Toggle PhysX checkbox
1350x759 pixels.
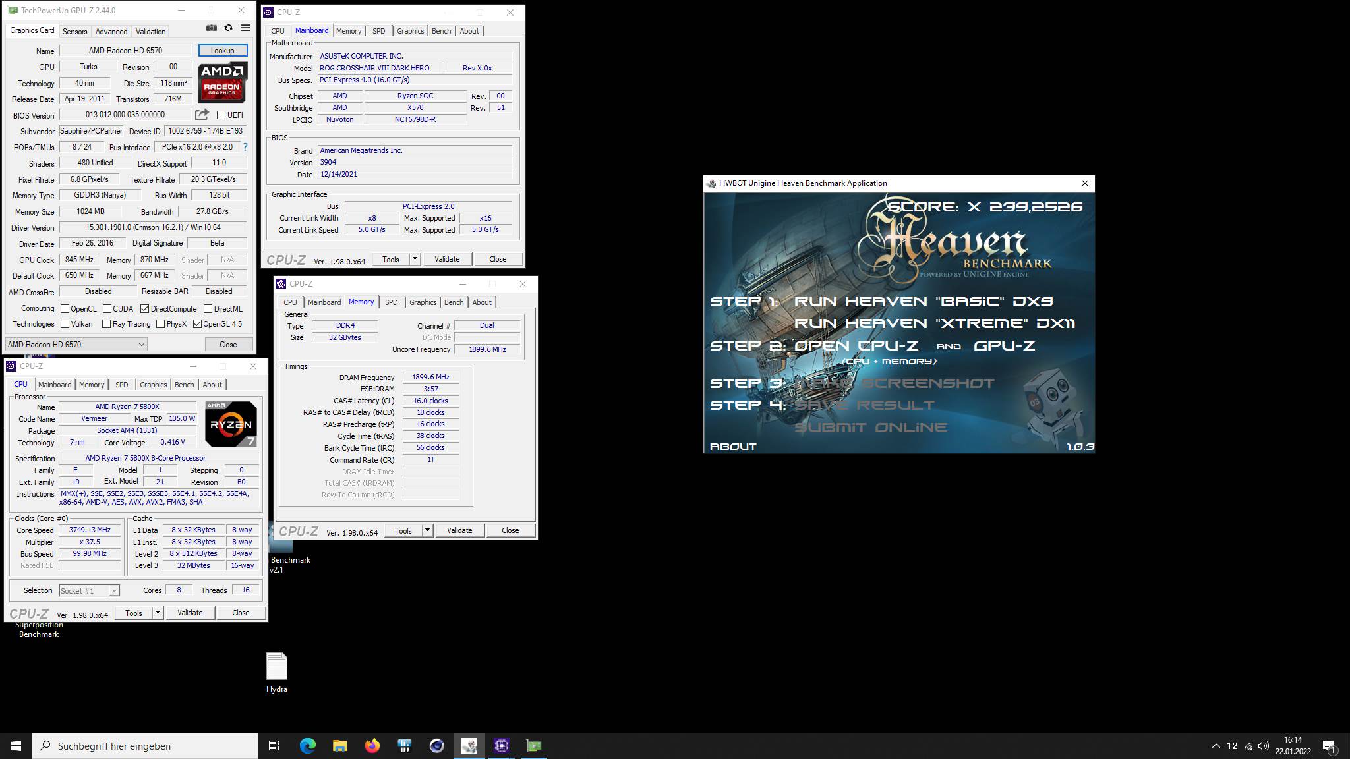point(160,324)
